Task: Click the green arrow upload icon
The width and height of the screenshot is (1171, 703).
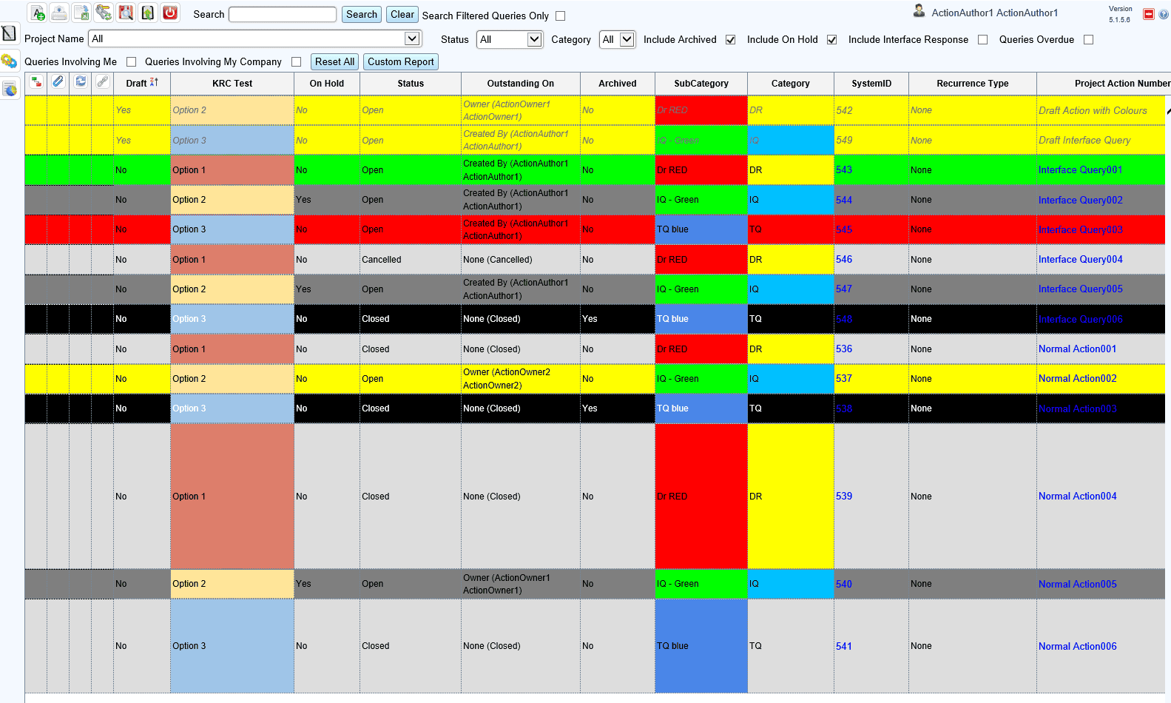Action: coord(148,13)
